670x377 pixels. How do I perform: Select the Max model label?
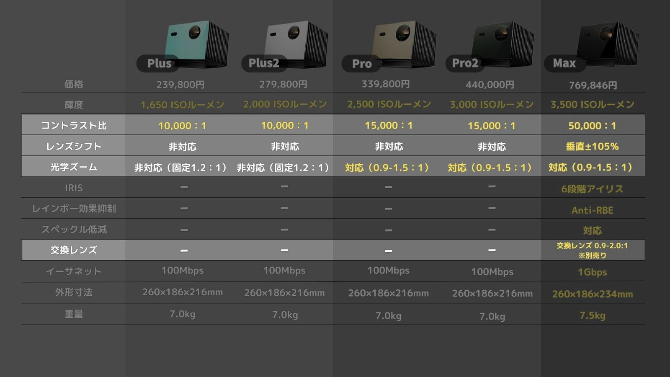pos(564,63)
